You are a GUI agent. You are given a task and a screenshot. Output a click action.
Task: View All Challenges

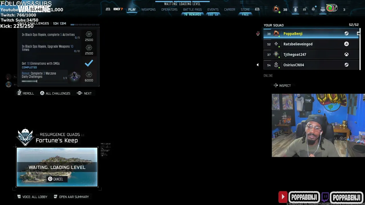(55, 93)
